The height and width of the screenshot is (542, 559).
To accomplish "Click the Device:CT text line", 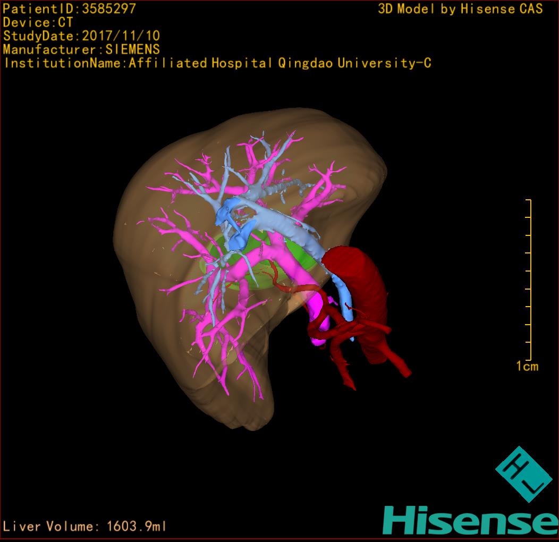I will (x=38, y=22).
